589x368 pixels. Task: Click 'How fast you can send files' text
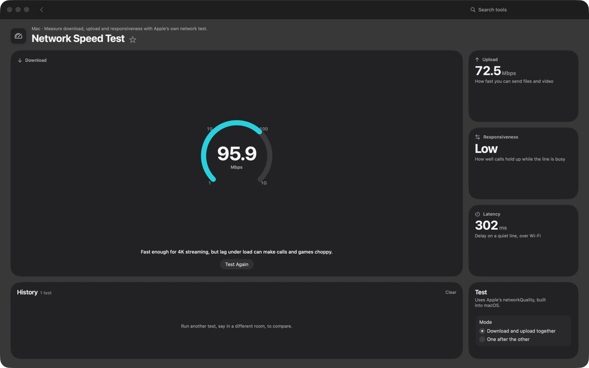(x=514, y=81)
